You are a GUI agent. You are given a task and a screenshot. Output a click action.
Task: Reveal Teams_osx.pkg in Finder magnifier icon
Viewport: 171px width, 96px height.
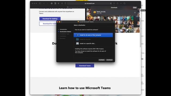click(135, 13)
